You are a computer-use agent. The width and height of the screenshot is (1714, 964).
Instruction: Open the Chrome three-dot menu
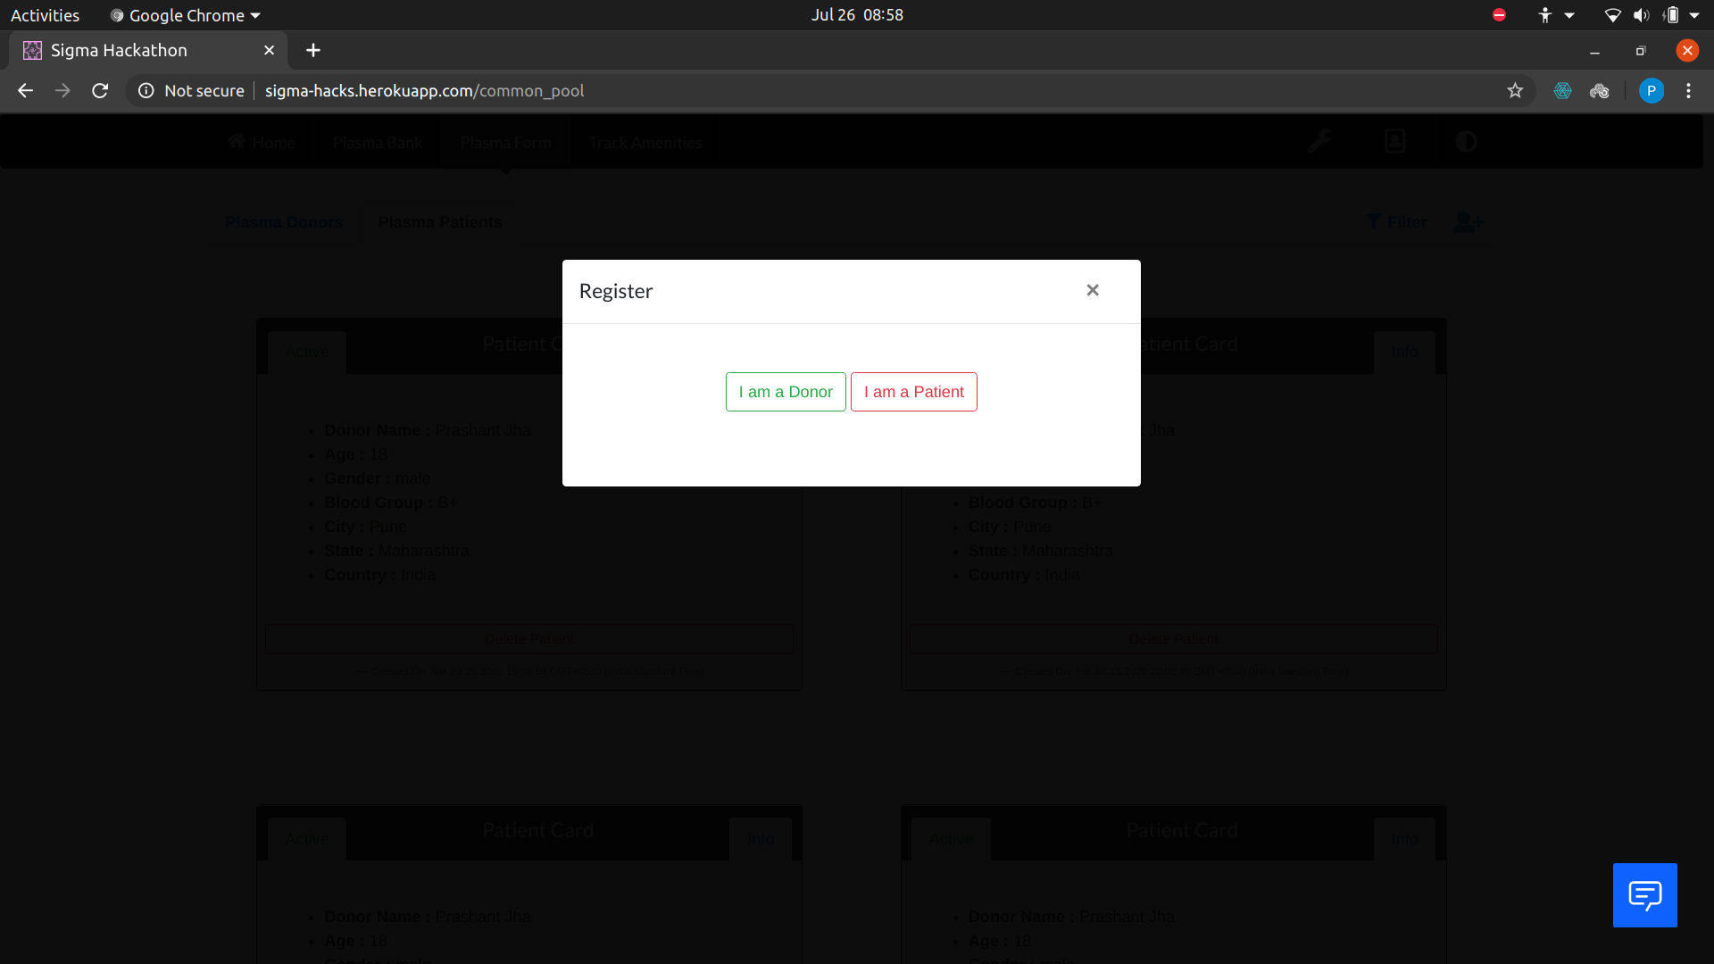tap(1688, 91)
